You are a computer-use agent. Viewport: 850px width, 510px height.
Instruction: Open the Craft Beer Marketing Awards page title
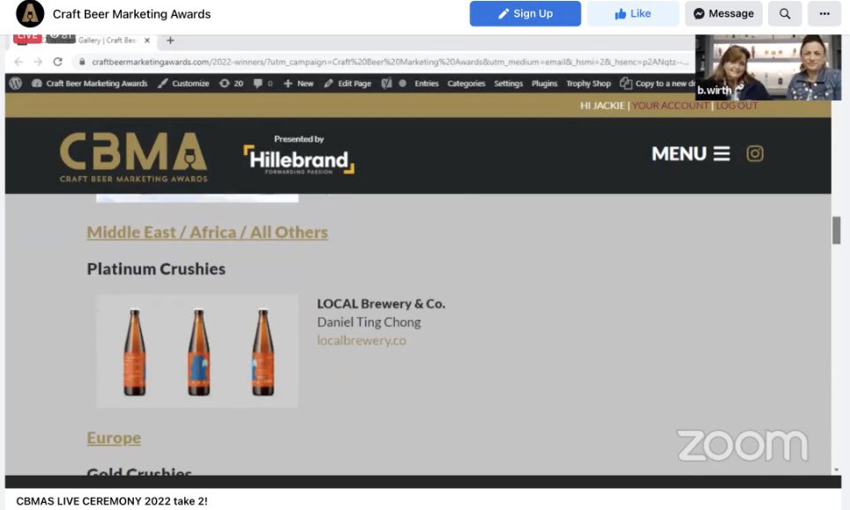pos(131,14)
